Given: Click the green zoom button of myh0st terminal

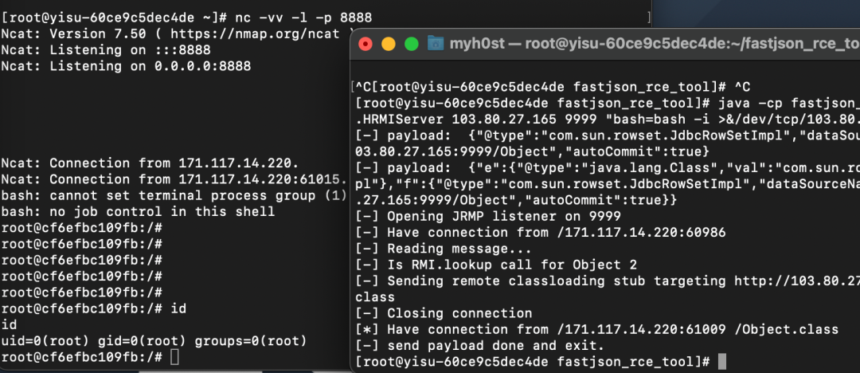Looking at the screenshot, I should pyautogui.click(x=412, y=45).
